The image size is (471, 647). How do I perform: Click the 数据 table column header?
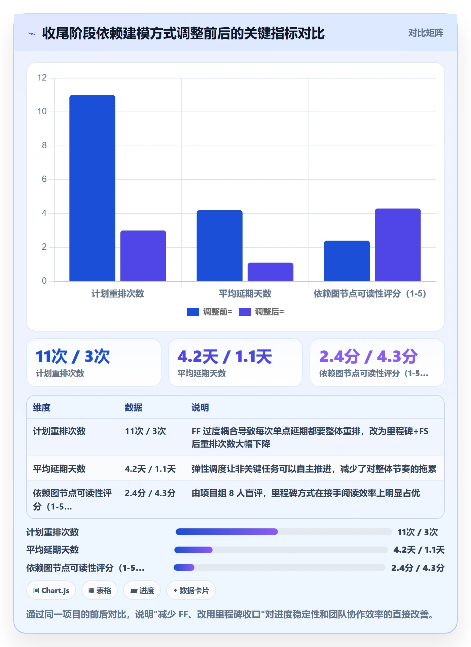(x=134, y=407)
